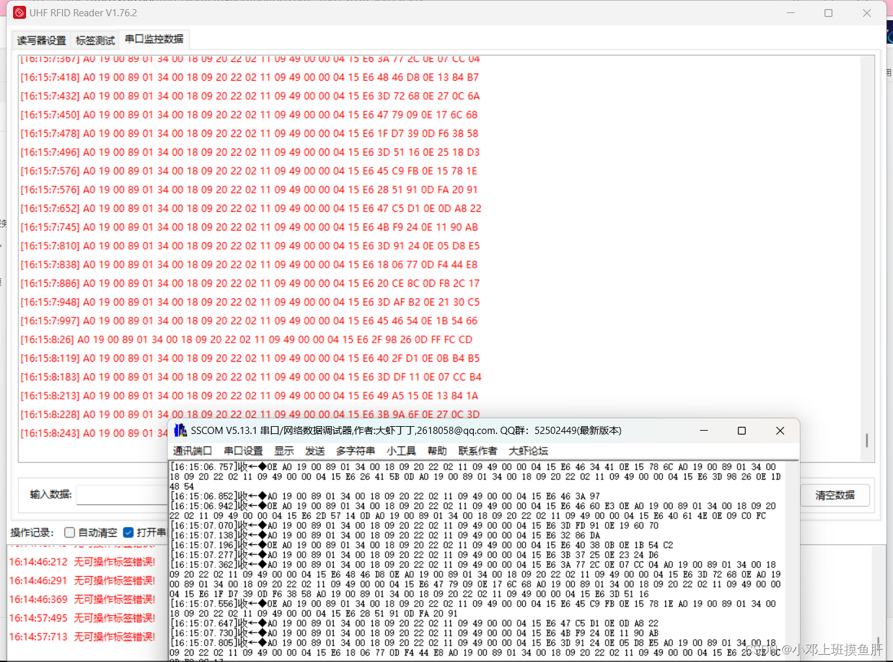Click the log line stamped [16:15:7:450]

coord(249,115)
